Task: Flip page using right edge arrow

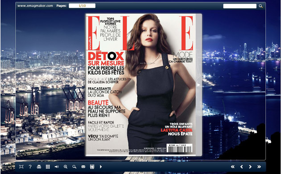Action: click(198, 85)
